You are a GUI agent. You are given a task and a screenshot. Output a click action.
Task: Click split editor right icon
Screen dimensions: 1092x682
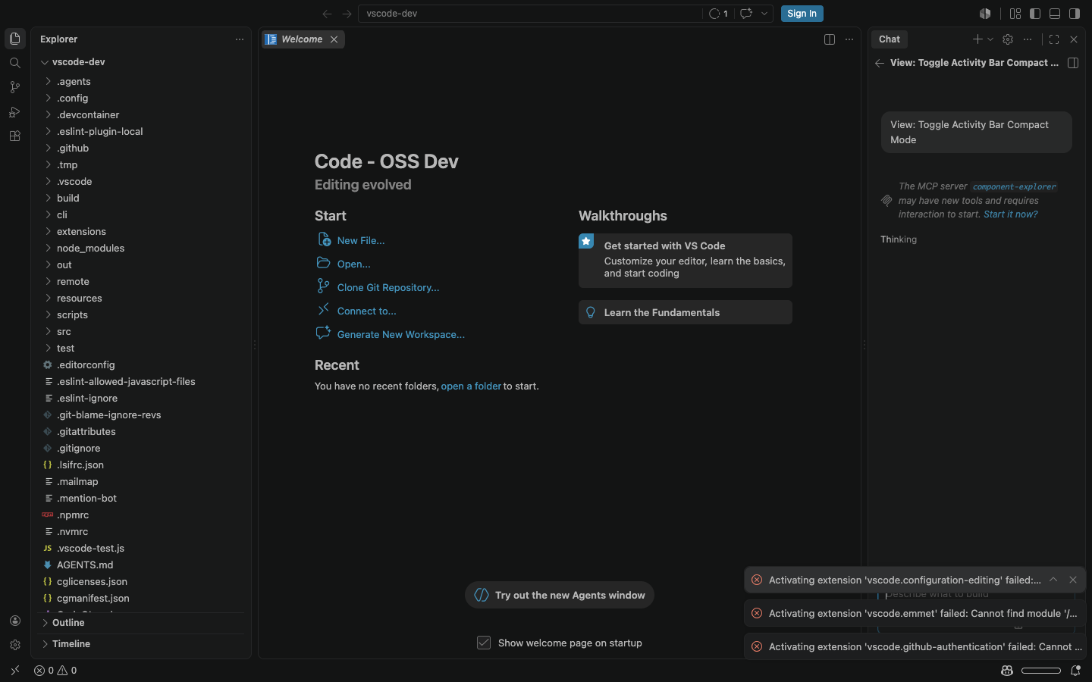click(830, 39)
